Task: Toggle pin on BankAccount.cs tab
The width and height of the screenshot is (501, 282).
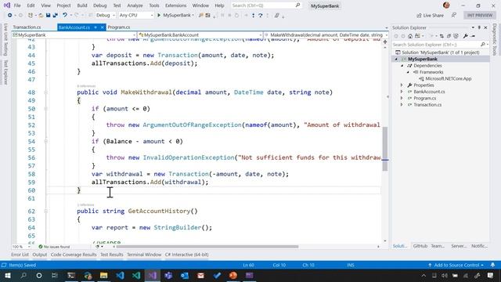Action: coord(96,27)
